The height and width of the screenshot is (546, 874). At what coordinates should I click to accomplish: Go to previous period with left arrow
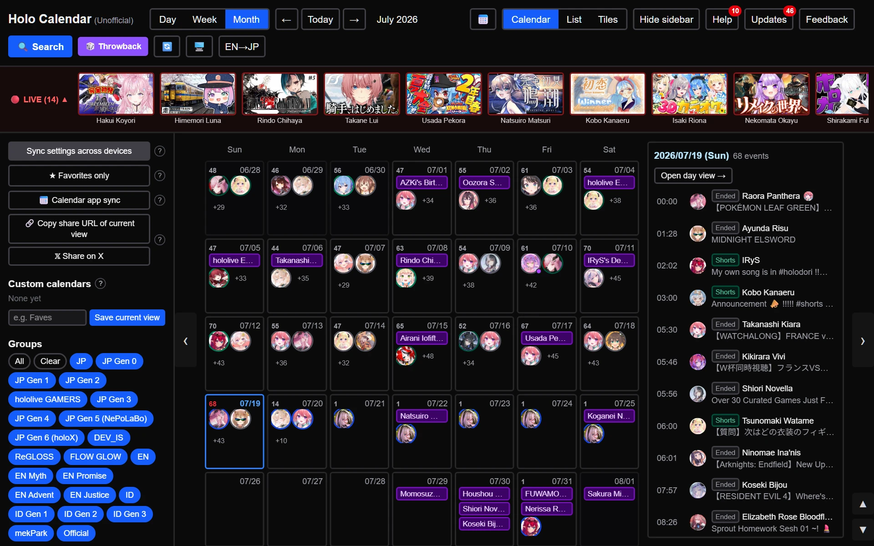click(x=286, y=20)
